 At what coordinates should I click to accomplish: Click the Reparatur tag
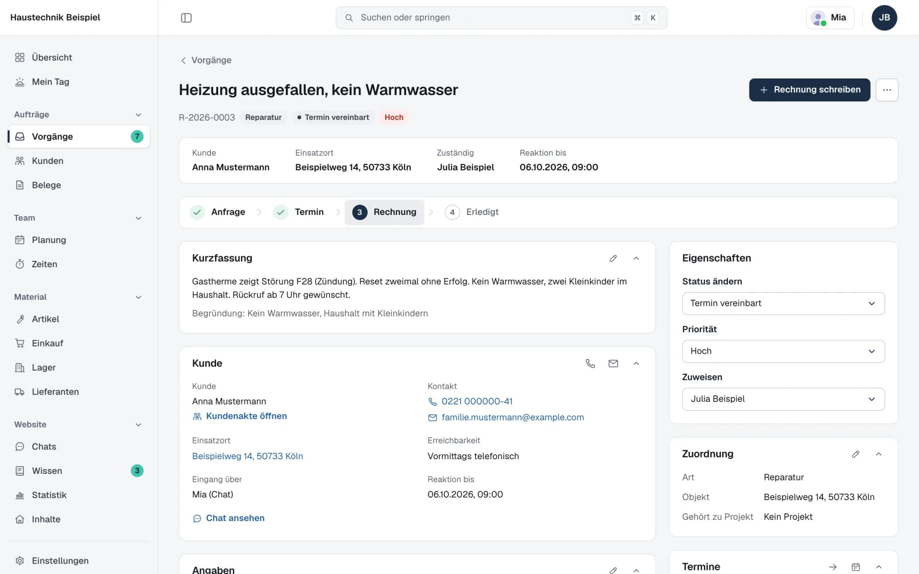pos(263,118)
